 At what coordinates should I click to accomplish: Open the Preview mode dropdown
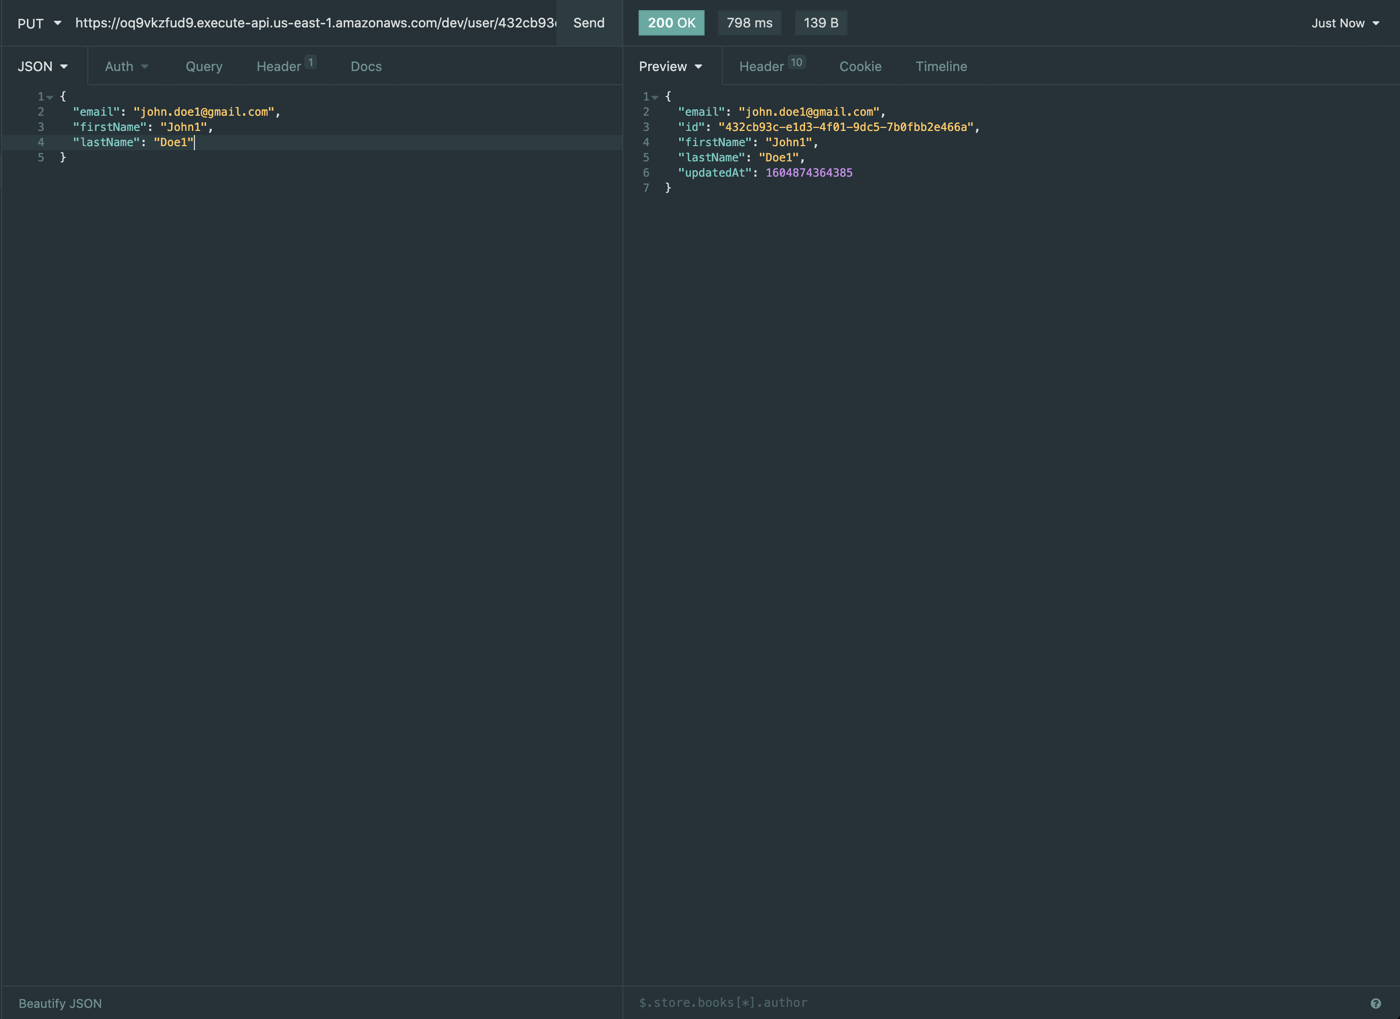(x=671, y=66)
